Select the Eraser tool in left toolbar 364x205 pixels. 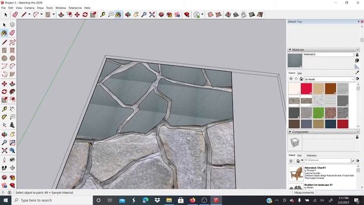(13, 33)
